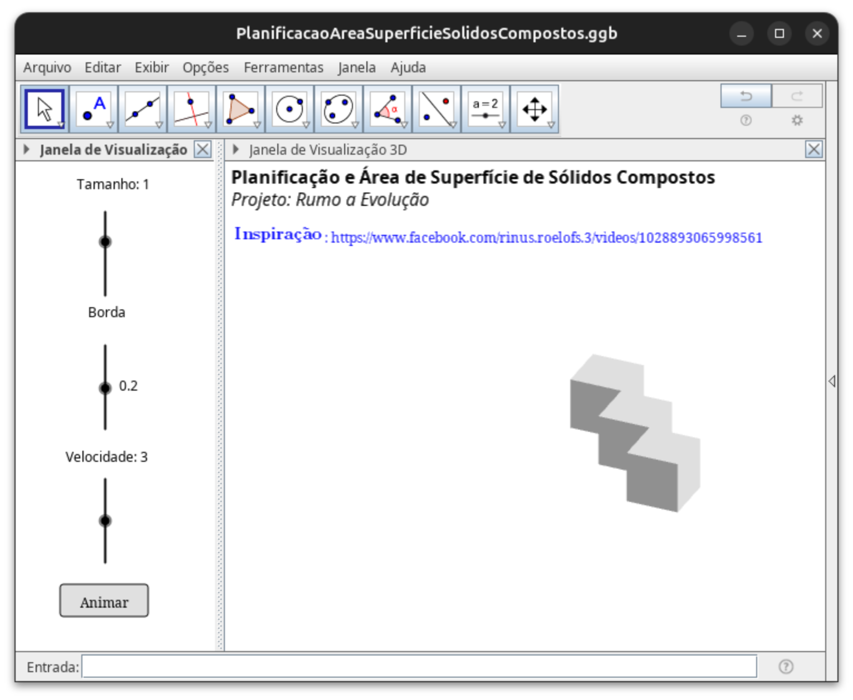Choose the Ellipse tool
853x700 pixels.
pos(339,109)
